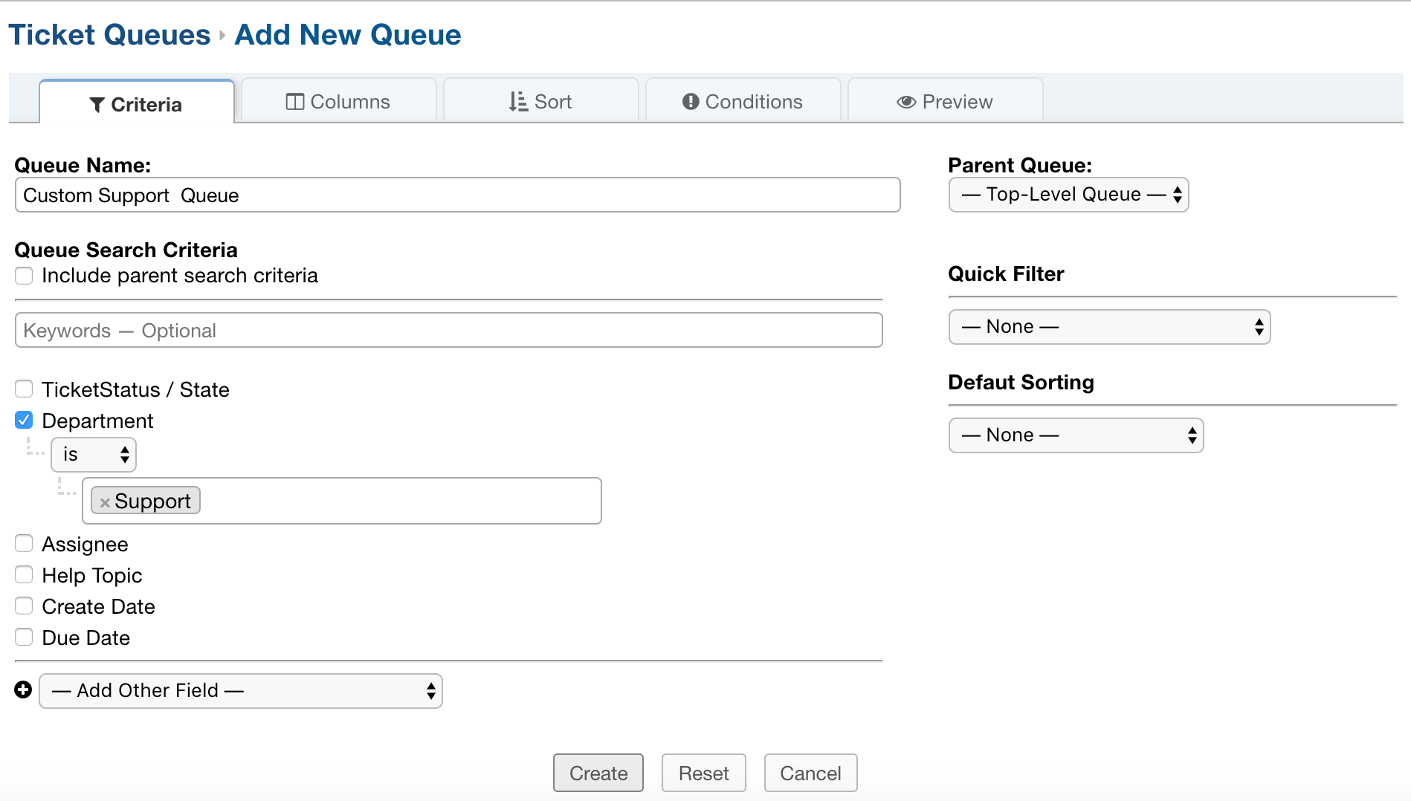Open the Parent Queue dropdown
Screen dimensions: 1411x801
1068,195
